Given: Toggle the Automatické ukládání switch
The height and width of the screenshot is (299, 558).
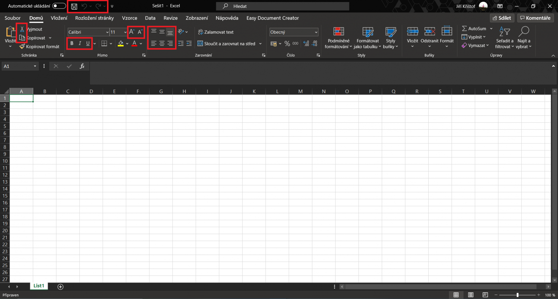Looking at the screenshot, I should pyautogui.click(x=59, y=6).
